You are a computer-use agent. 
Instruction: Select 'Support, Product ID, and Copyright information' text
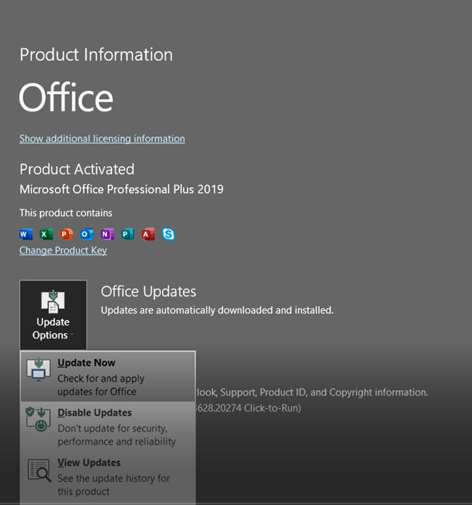[324, 392]
